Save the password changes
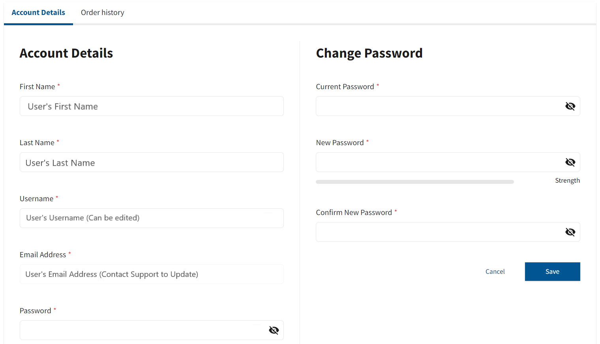 (552, 271)
